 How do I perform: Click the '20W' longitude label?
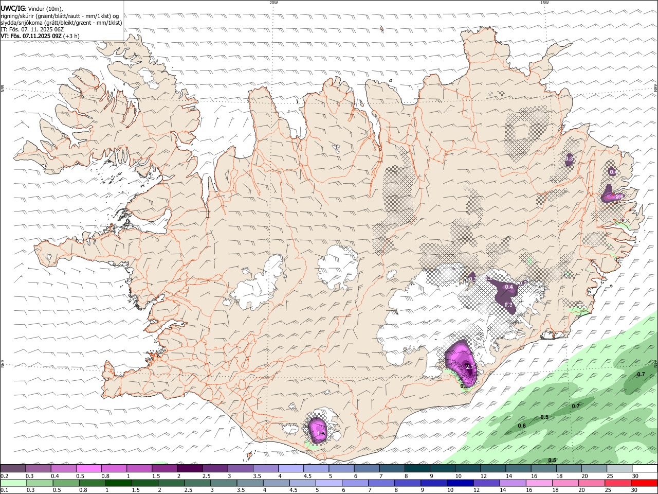(x=273, y=3)
